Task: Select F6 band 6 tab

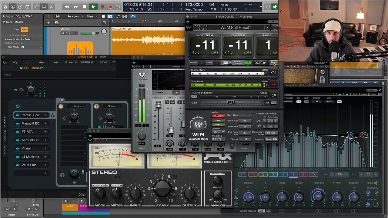Action: [x=303, y=174]
